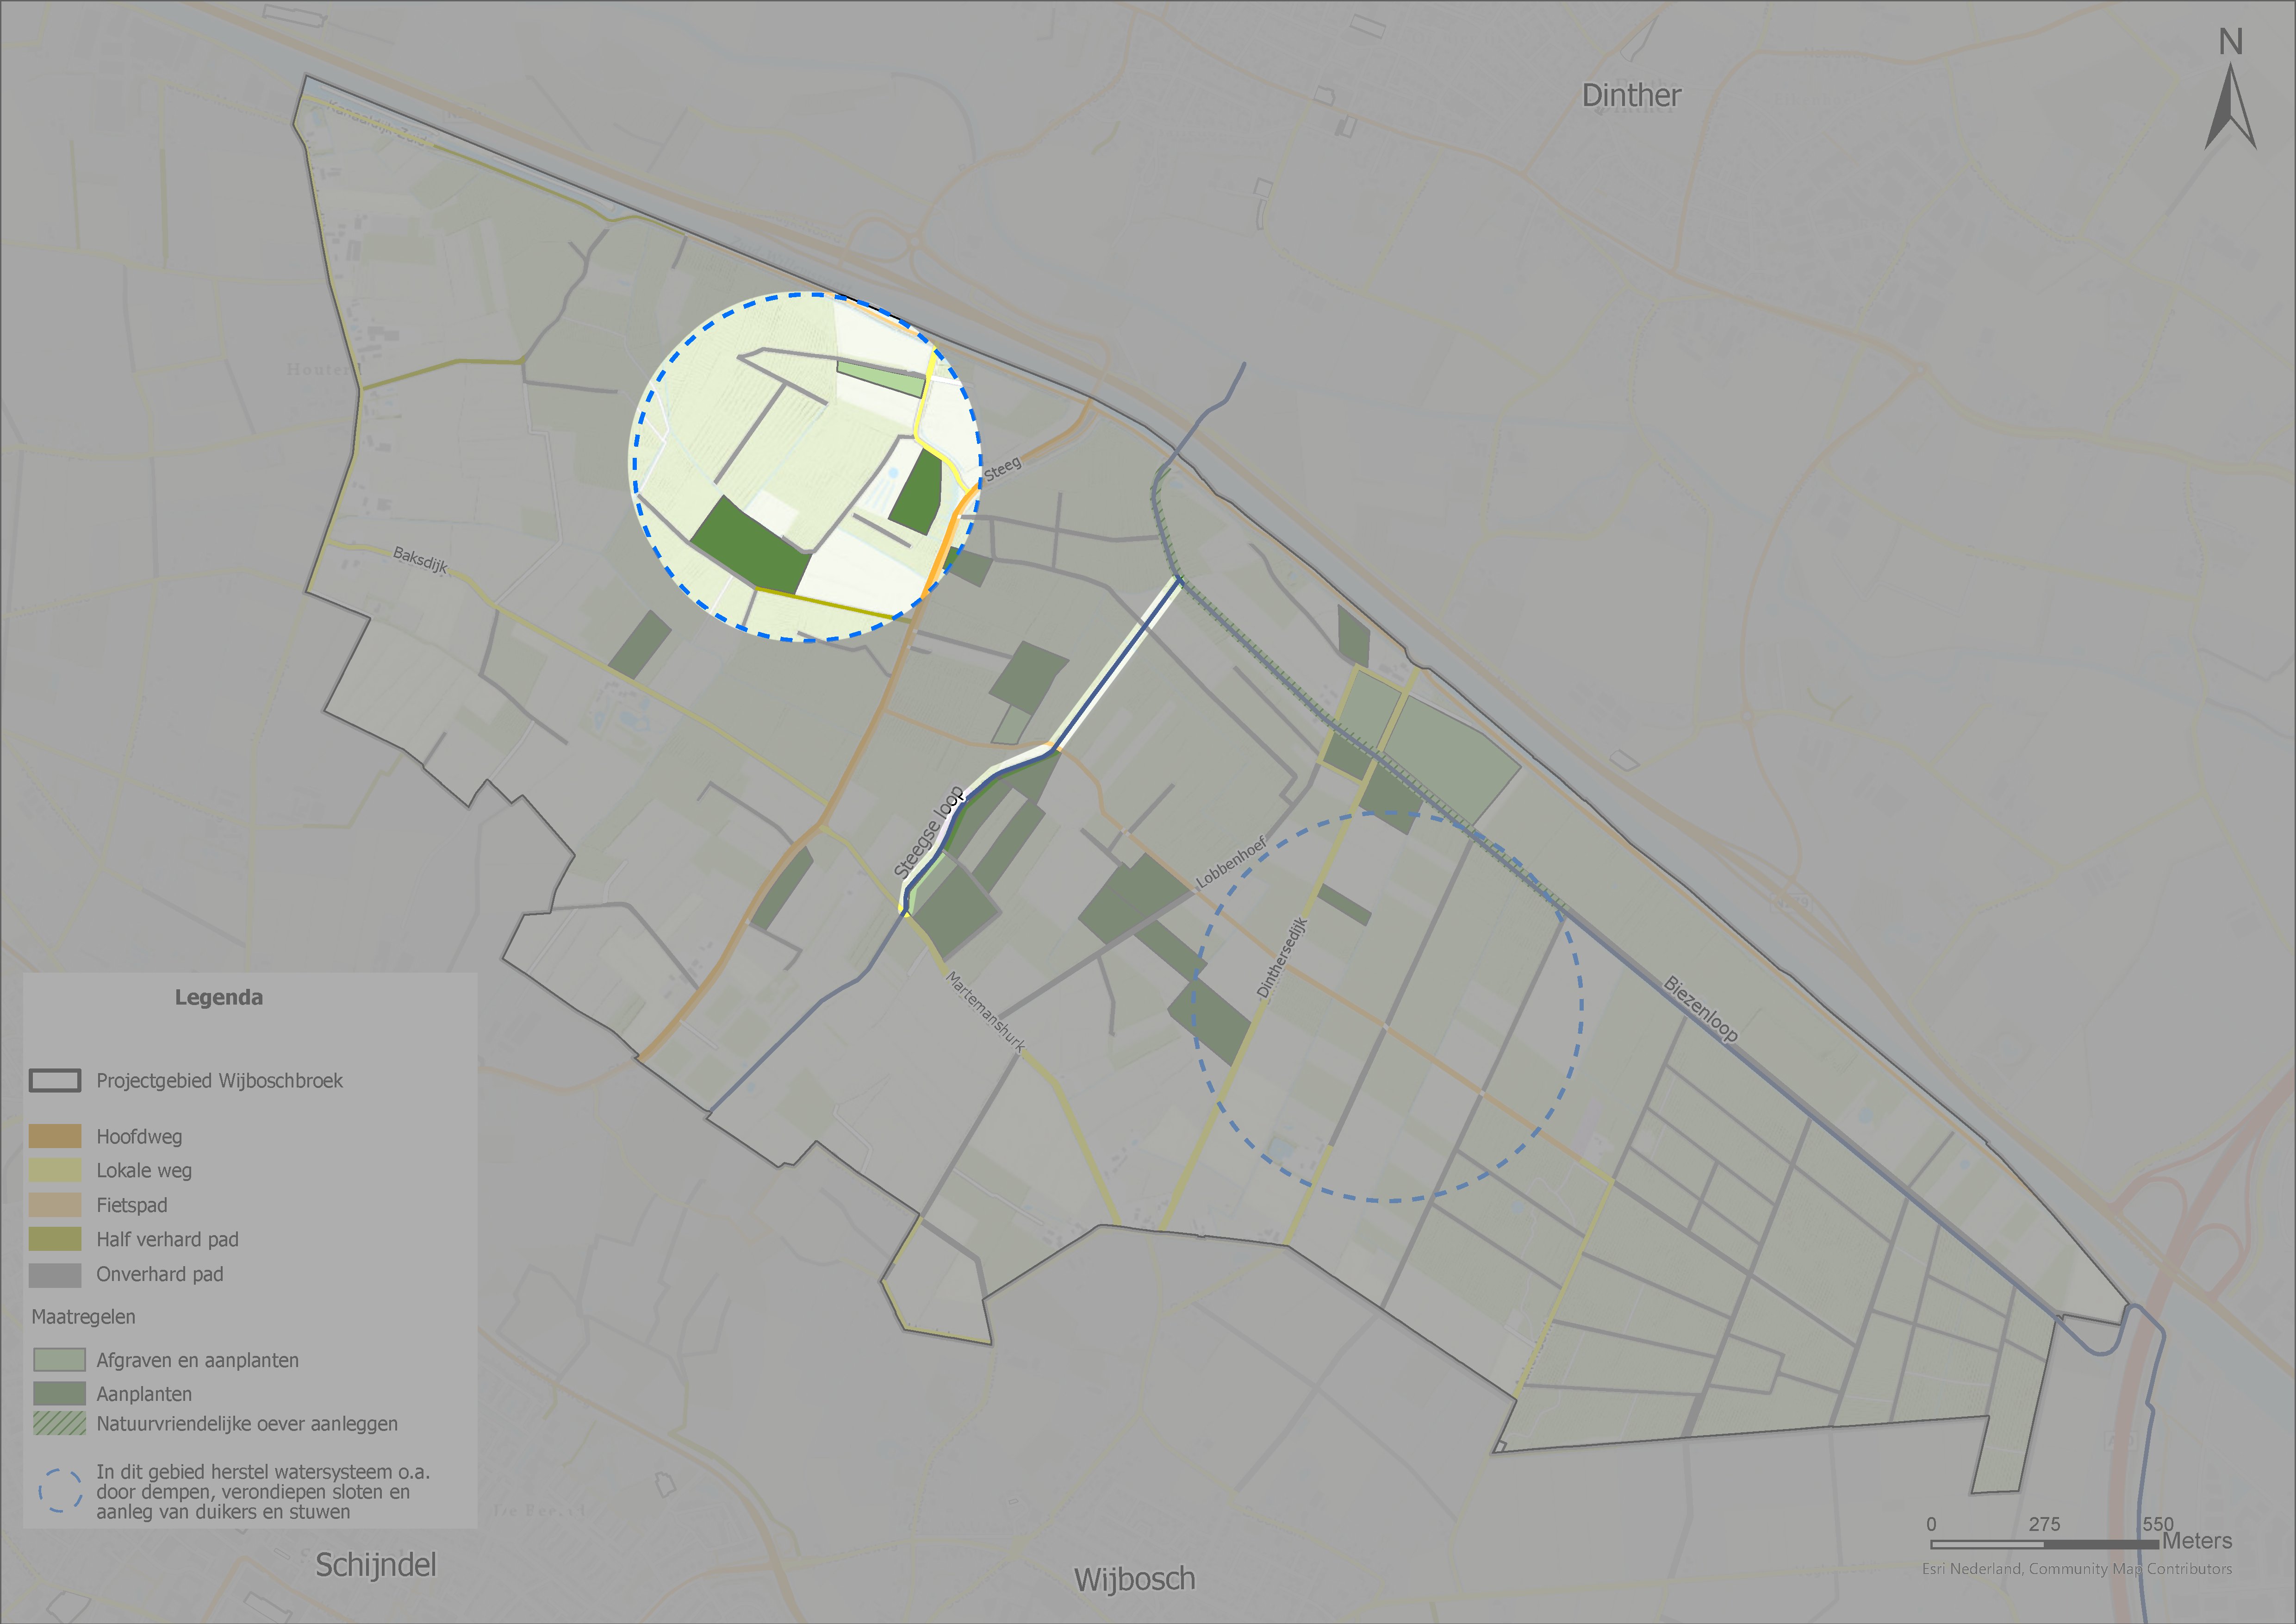Click the Aanplanten dark green swatch
Screen dimensions: 2296x1624
[59, 1393]
